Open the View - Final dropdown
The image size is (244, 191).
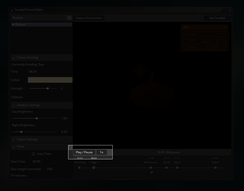[x=205, y=34]
